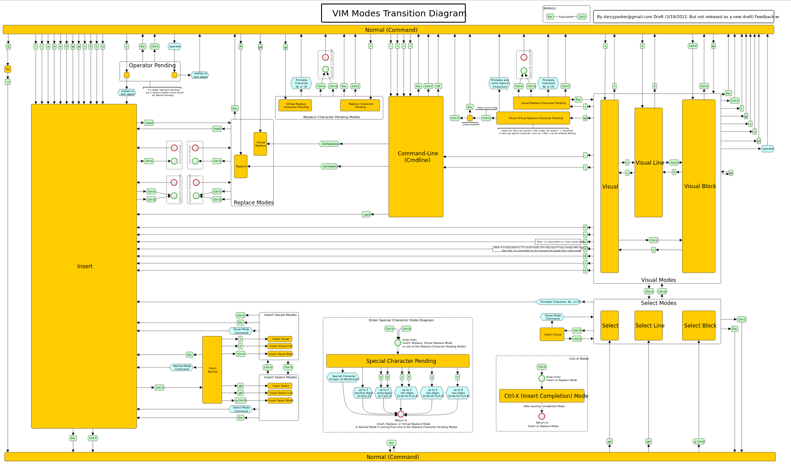Click the Visual Line mode block
791x470 pixels.
tap(649, 162)
